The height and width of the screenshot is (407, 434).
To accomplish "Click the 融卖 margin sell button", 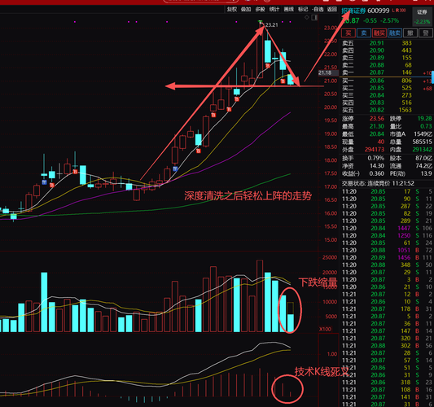I will (395, 33).
